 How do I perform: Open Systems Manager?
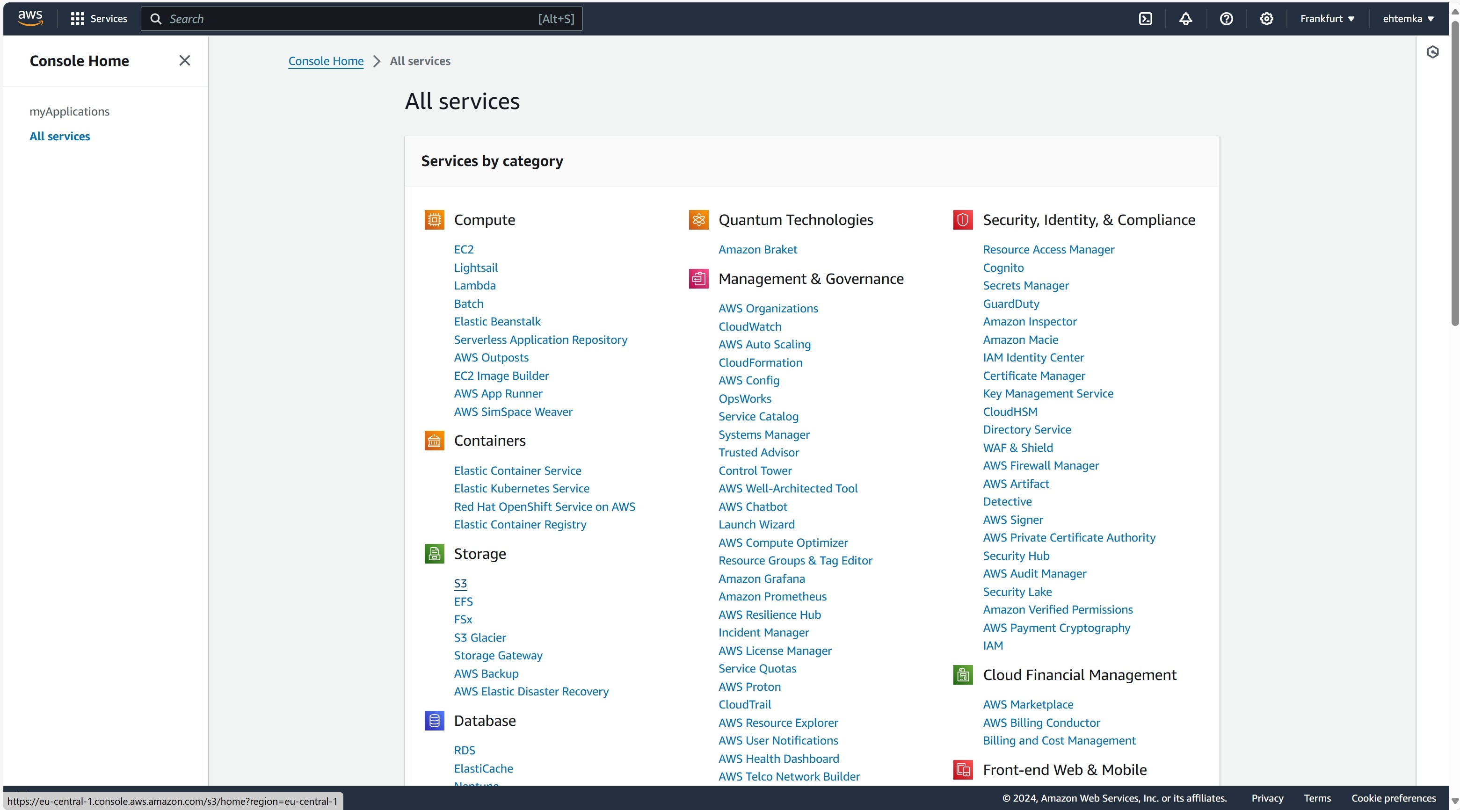[764, 434]
